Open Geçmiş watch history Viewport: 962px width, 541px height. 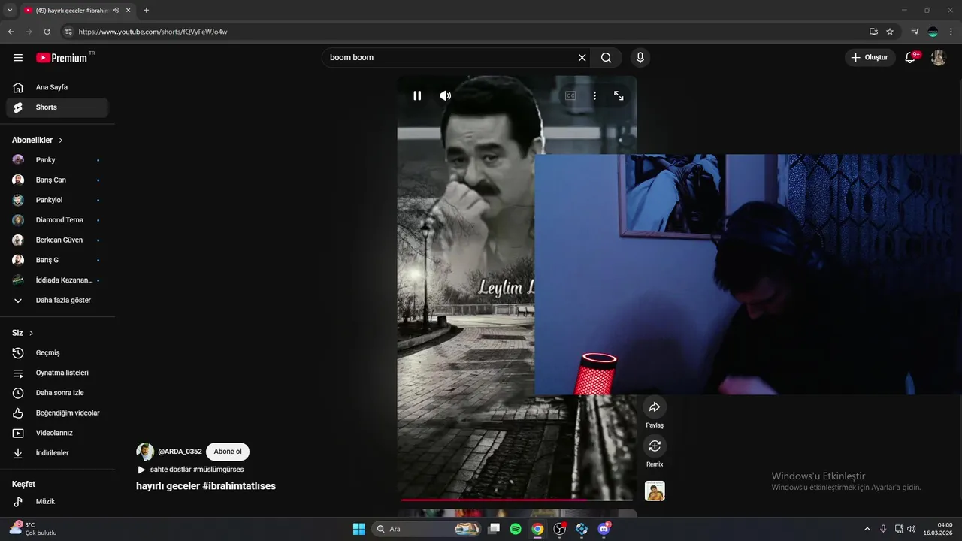(x=57, y=353)
